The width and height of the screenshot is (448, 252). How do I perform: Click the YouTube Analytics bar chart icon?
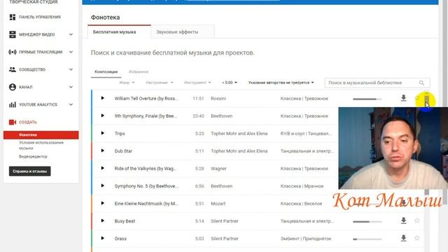click(13, 104)
